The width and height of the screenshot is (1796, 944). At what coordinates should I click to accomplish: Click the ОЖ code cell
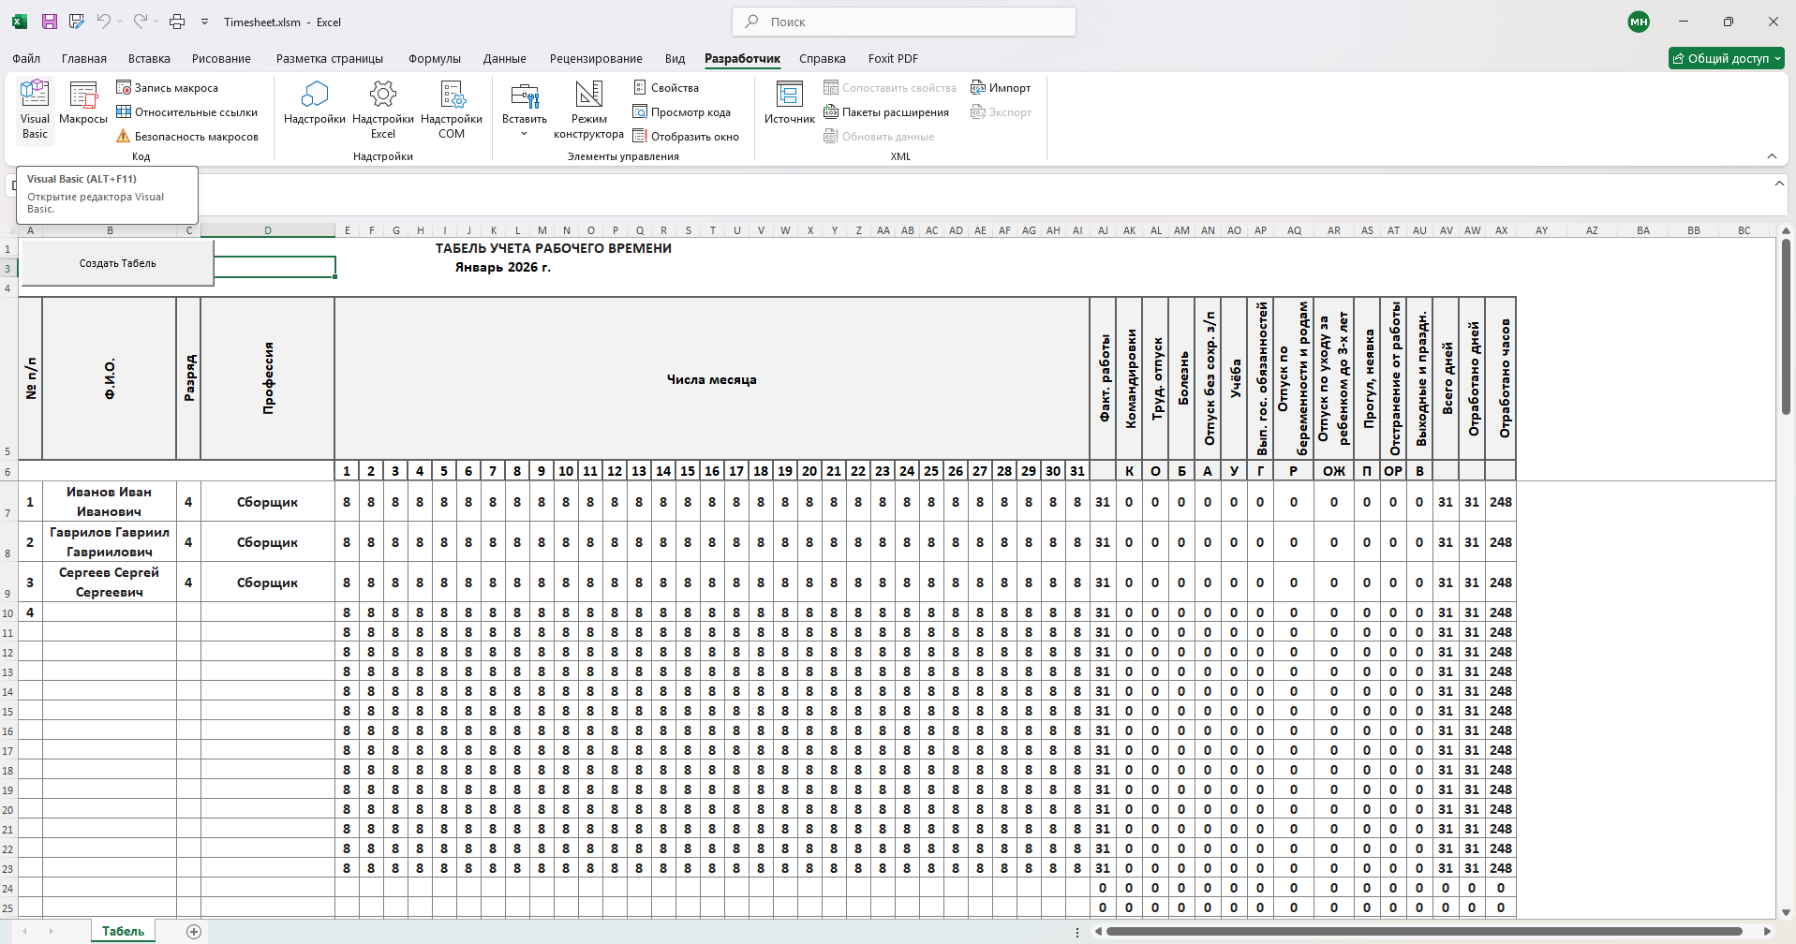(x=1334, y=470)
